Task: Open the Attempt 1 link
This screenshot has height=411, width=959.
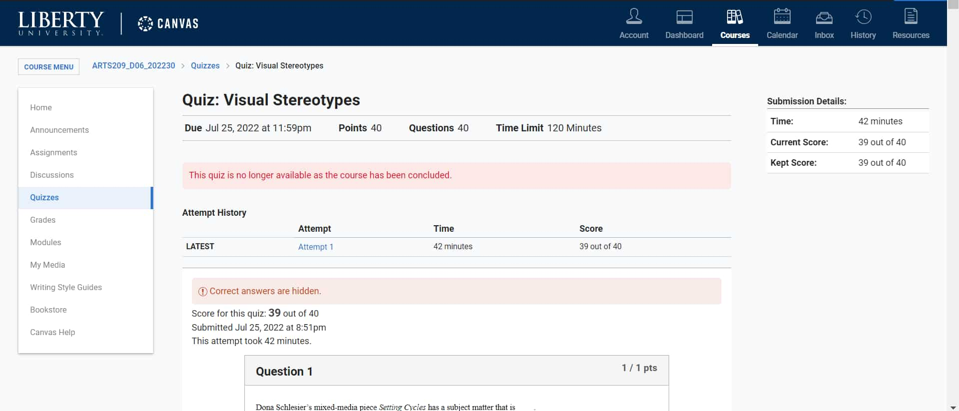Action: point(315,247)
